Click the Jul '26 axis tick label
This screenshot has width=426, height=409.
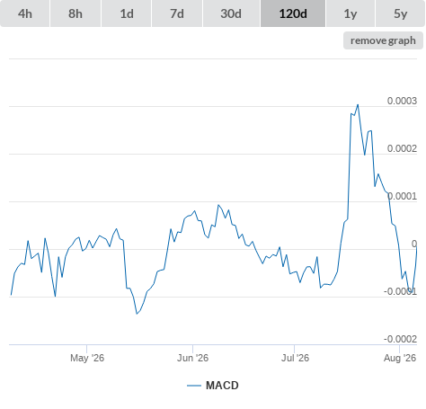click(295, 358)
